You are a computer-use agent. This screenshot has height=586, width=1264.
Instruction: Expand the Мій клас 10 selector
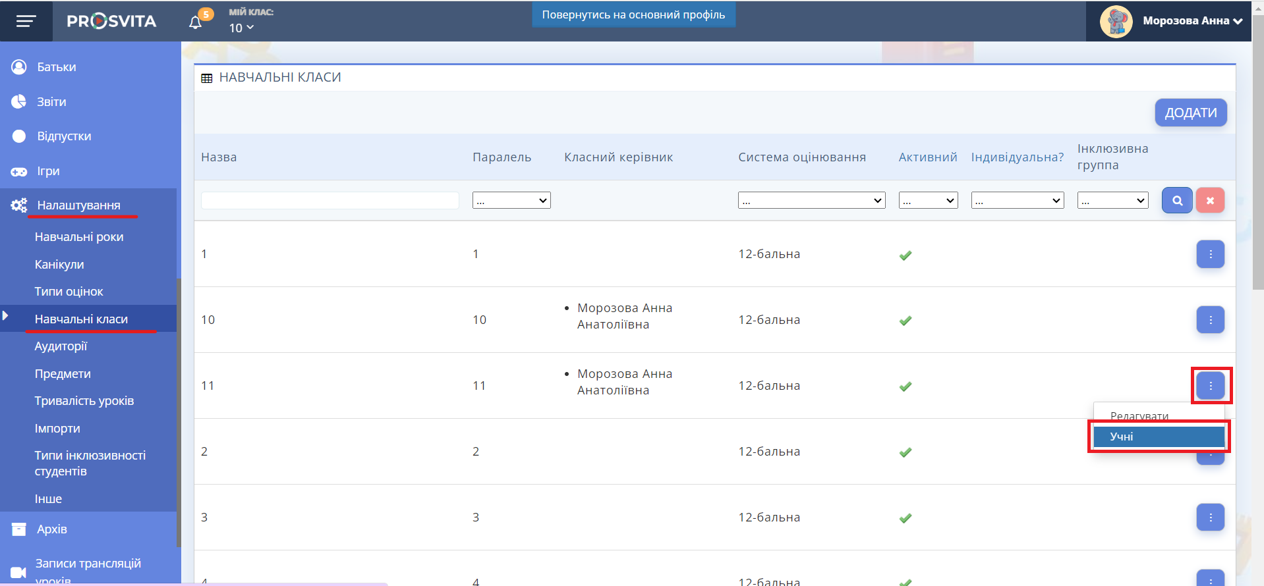click(241, 28)
